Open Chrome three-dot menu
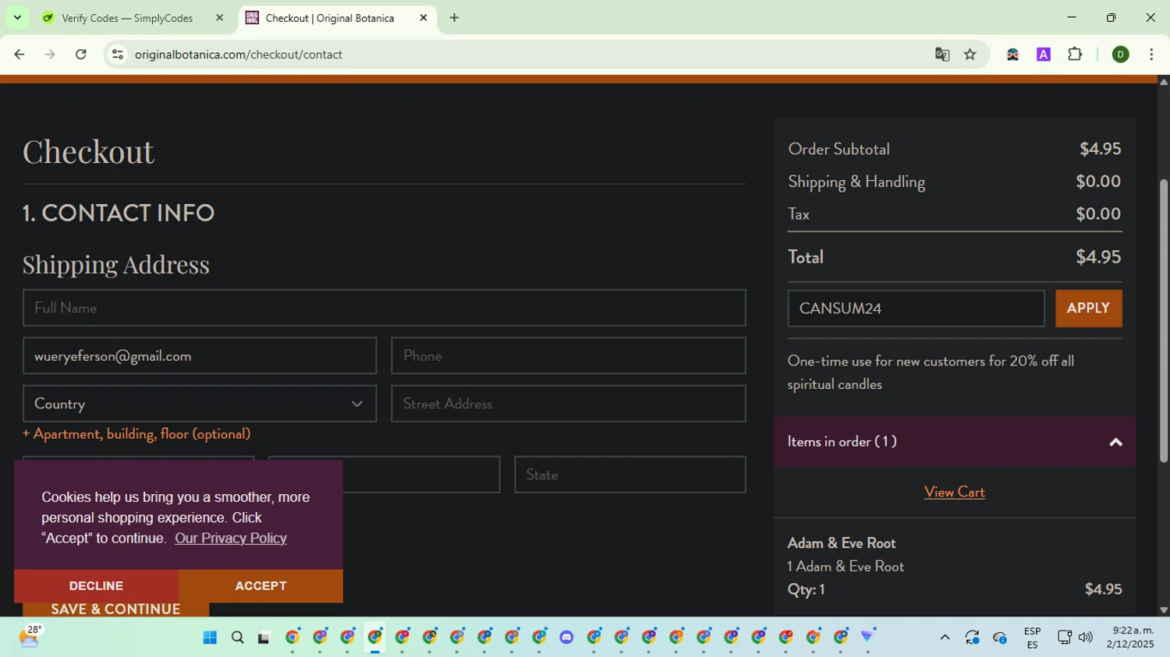The image size is (1170, 657). 1151,55
